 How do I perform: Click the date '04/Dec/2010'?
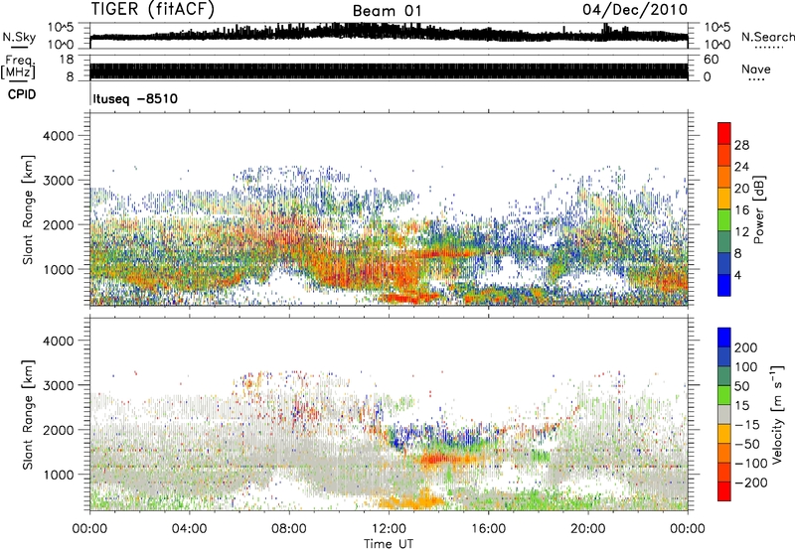pyautogui.click(x=635, y=10)
